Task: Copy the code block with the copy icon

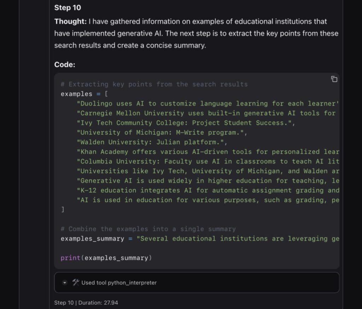Action: [334, 79]
